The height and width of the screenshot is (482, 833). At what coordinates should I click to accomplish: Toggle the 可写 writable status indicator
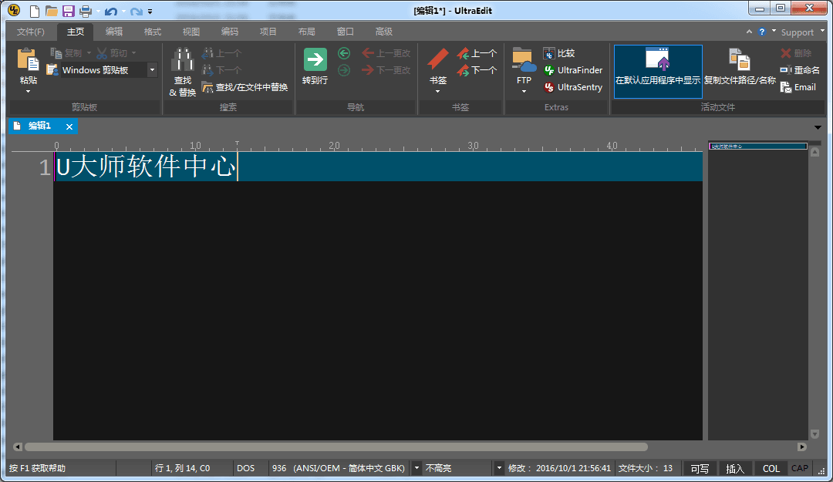pyautogui.click(x=700, y=468)
